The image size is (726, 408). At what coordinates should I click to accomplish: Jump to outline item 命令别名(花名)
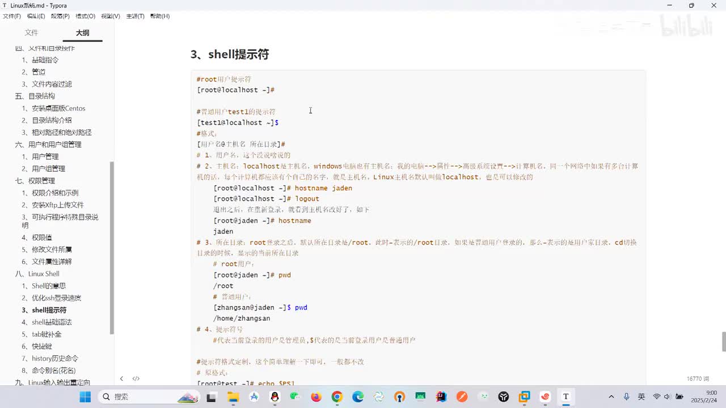coord(49,371)
